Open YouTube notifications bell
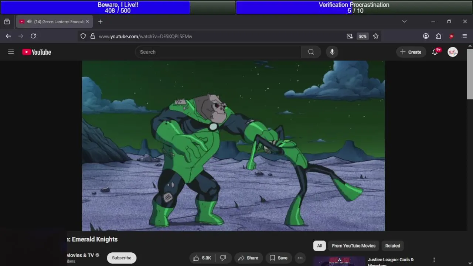Image resolution: width=473 pixels, height=266 pixels. [435, 52]
